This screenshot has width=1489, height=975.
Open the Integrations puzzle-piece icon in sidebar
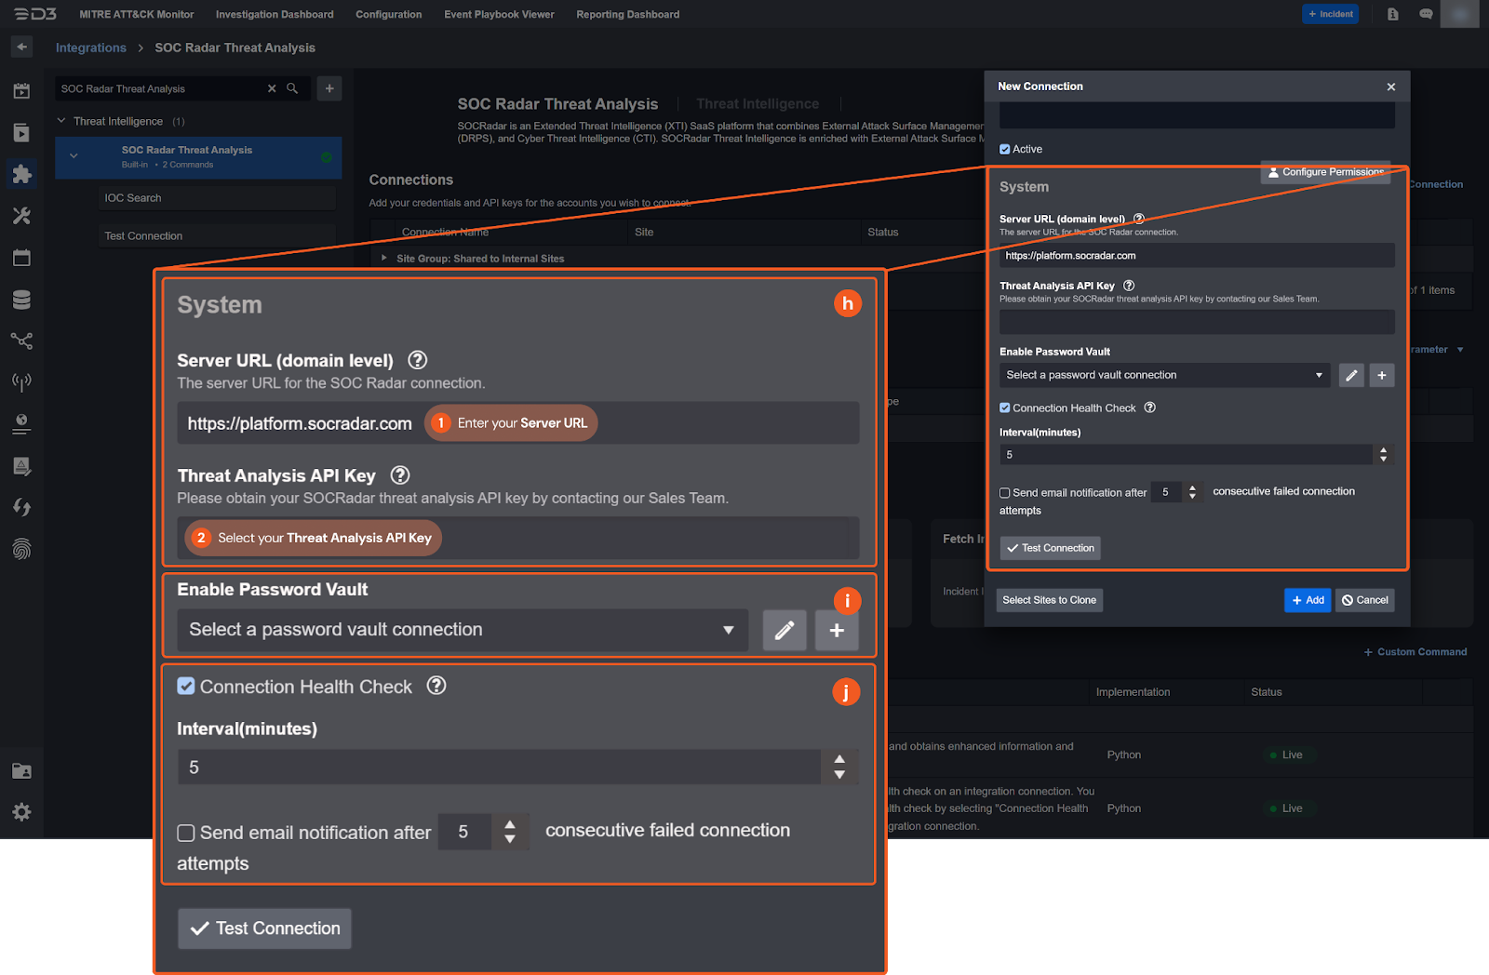pyautogui.click(x=21, y=174)
